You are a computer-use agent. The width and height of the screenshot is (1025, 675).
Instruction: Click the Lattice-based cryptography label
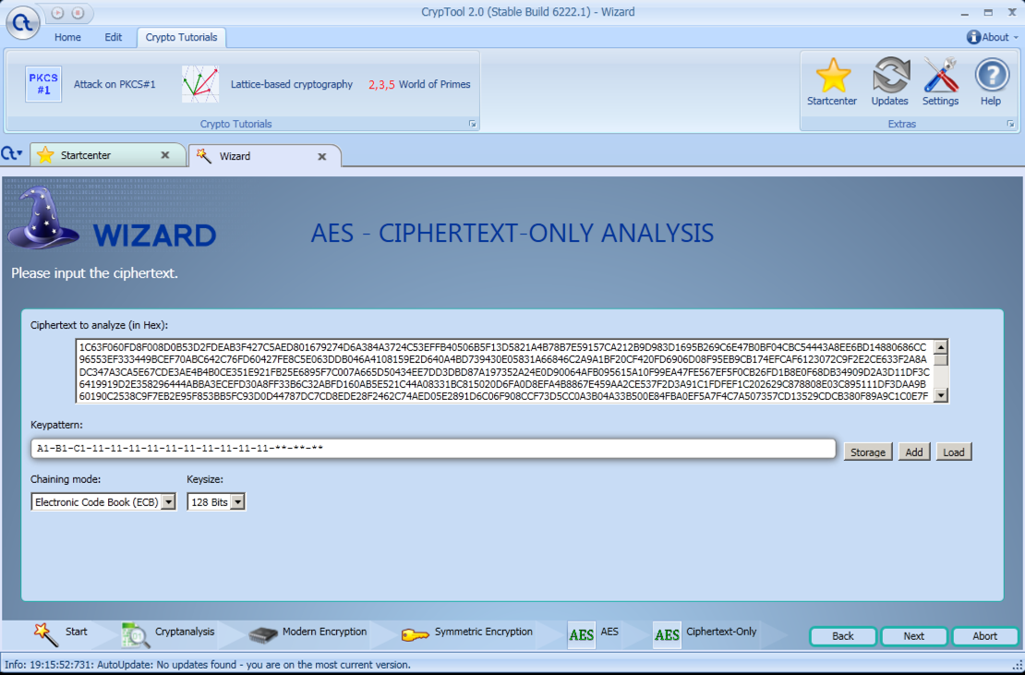[x=292, y=84]
